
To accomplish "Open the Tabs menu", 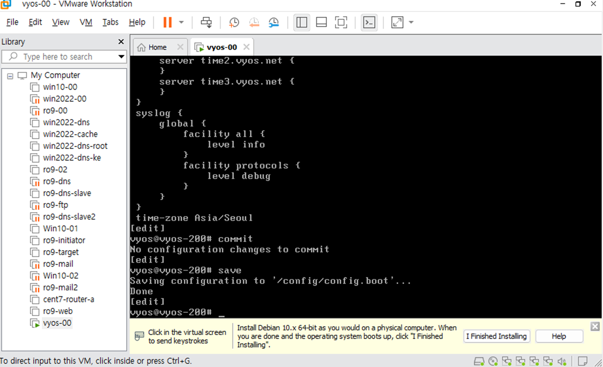I will tap(111, 22).
